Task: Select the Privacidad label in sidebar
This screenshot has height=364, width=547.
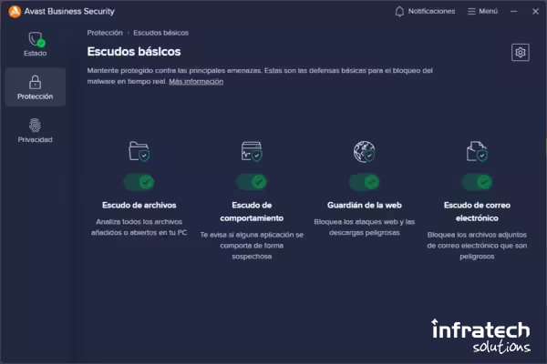Action: coord(36,139)
